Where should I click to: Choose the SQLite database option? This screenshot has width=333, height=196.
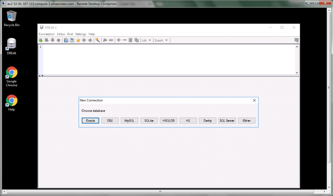coord(149,120)
